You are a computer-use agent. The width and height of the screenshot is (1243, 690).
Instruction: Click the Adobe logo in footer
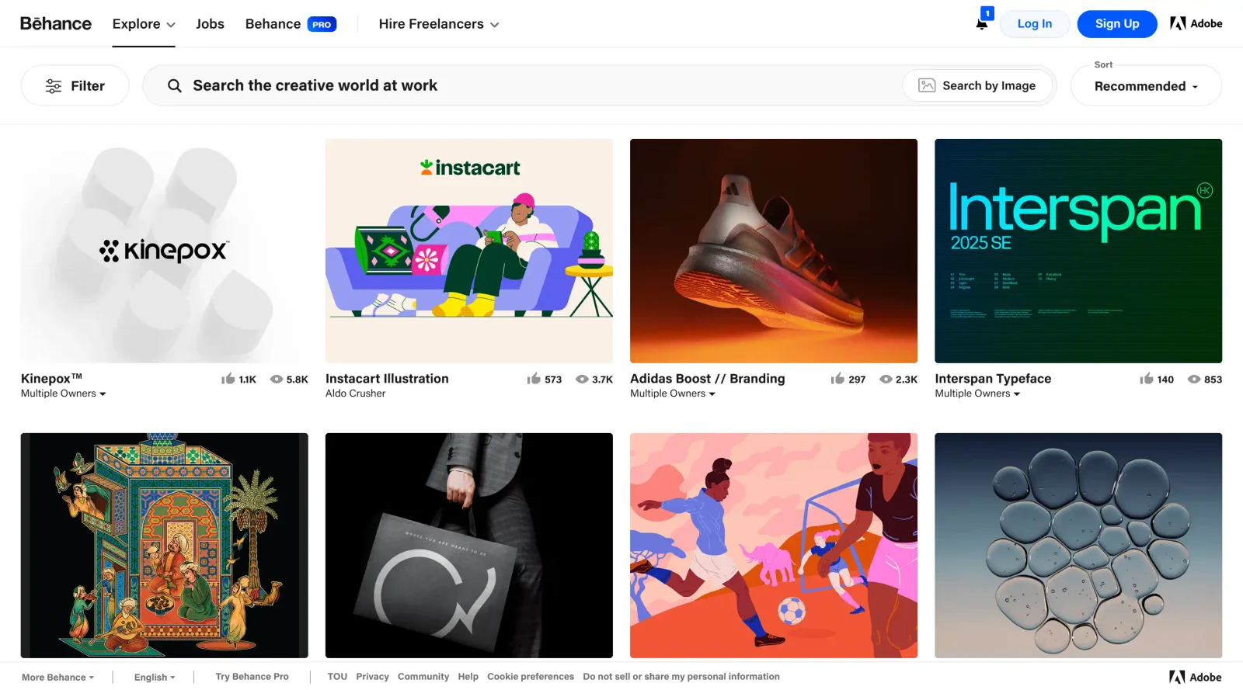coord(1196,677)
